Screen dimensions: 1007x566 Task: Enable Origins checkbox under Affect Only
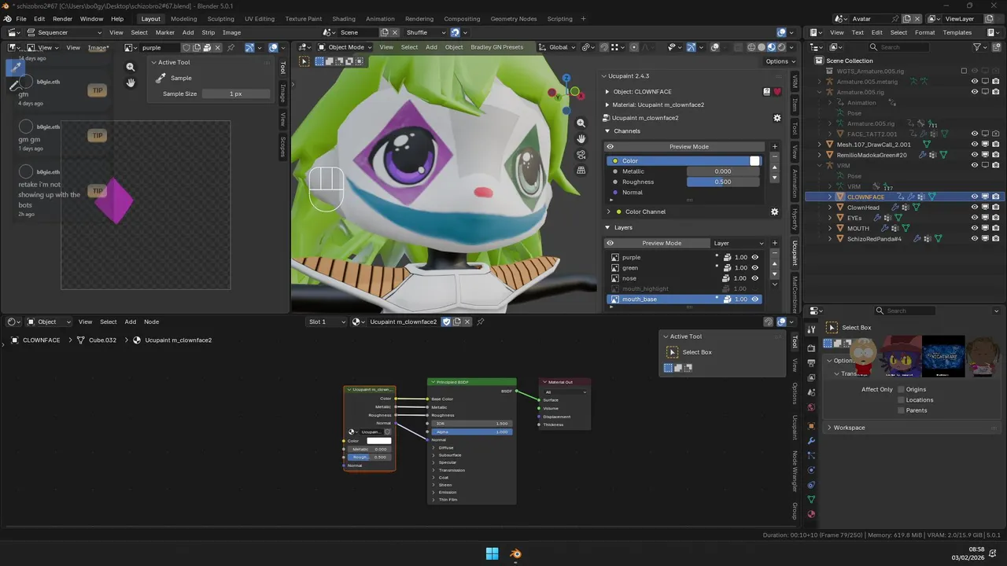(901, 389)
